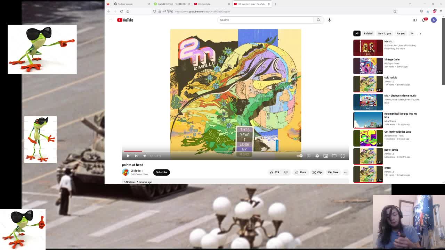This screenshot has width=445, height=250.
Task: Open browser downloads panel
Action: coord(428,11)
